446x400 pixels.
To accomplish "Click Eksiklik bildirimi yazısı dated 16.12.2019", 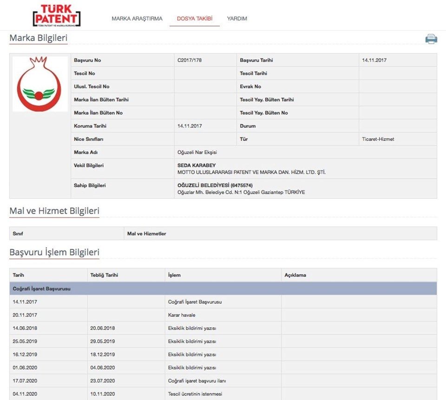I will pyautogui.click(x=192, y=354).
